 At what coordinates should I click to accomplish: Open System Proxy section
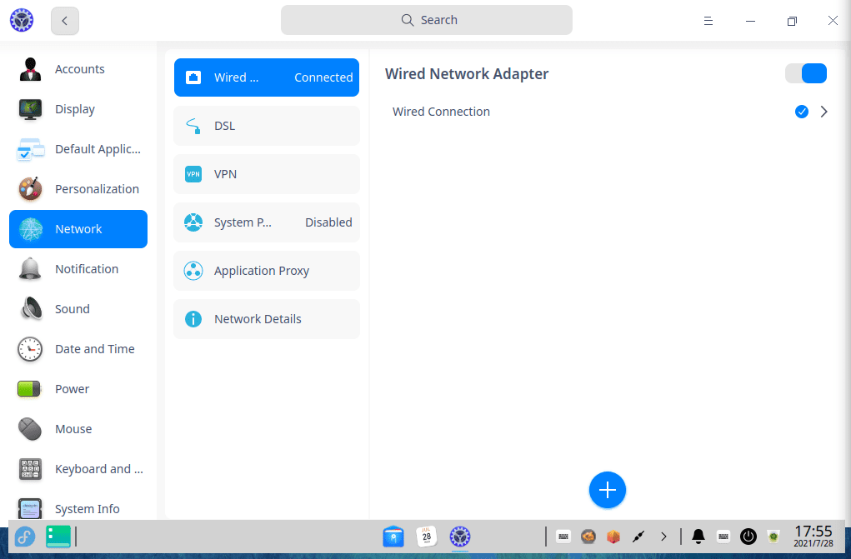[x=267, y=222]
